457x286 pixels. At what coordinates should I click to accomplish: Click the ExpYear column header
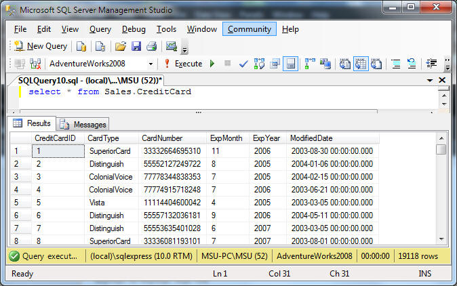tap(268, 138)
